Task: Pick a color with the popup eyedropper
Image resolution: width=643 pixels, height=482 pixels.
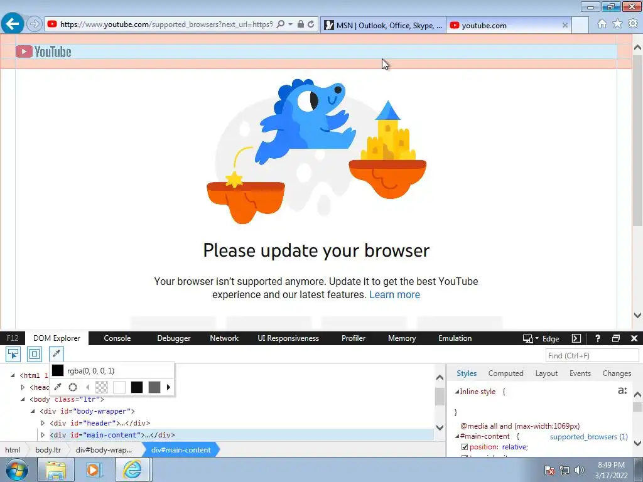Action: 58,387
